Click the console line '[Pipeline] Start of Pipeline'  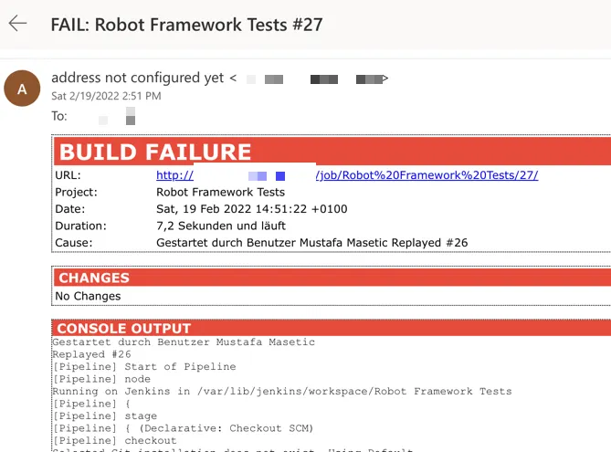point(144,367)
